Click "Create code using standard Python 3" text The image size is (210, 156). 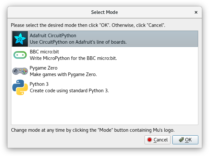69,91
